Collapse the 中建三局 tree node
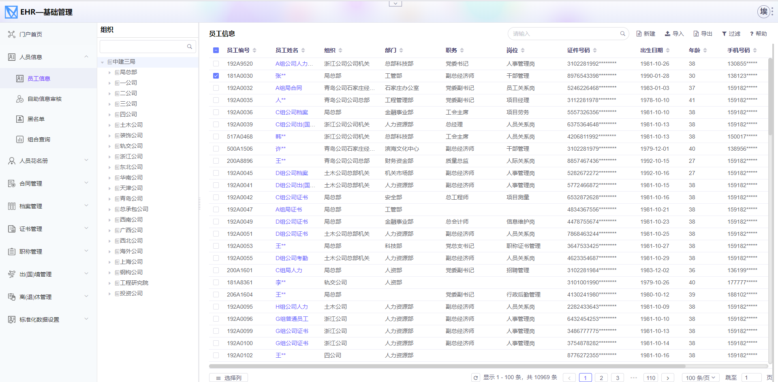The width and height of the screenshot is (778, 382). (x=103, y=62)
